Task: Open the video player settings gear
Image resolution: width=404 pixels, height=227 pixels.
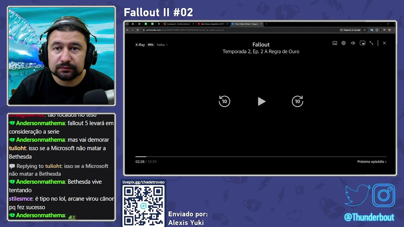Action: [x=343, y=43]
